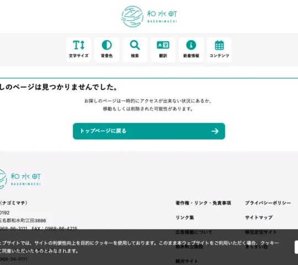The image size is (298, 265).
Task: Select the page not found heading text
Action: pos(58,87)
